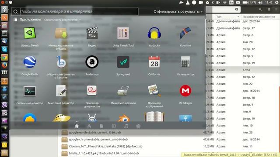This screenshot has width=280, height=157.
Task: Switch file manager to grid view
Action: pos(276,9)
